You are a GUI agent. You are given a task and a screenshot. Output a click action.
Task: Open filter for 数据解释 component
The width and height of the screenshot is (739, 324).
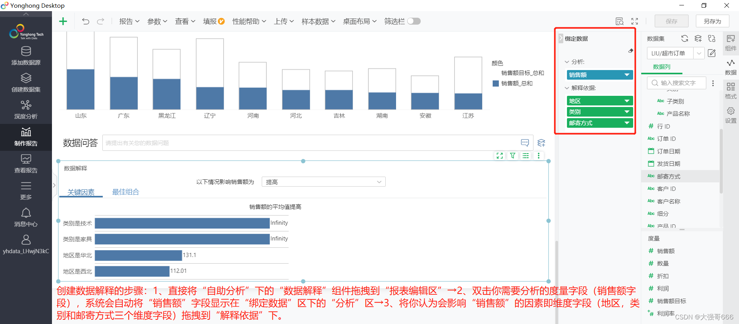(513, 155)
